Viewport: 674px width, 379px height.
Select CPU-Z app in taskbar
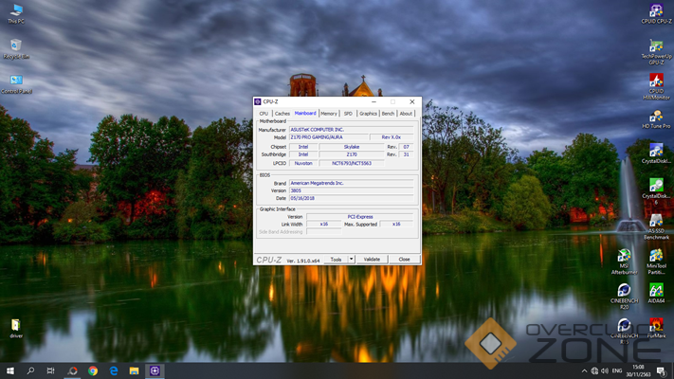[155, 370]
